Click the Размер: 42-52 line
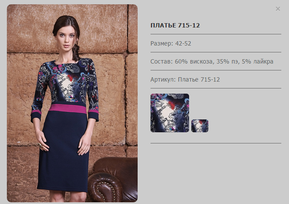 pos(171,43)
